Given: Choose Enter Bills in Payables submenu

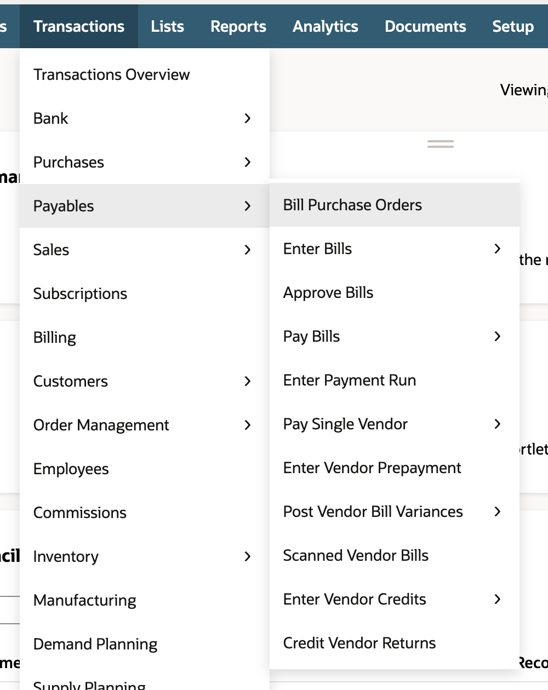Looking at the screenshot, I should pyautogui.click(x=395, y=249).
